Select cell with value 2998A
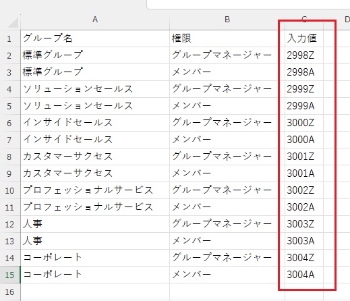Screen dimensions: 350x301 pyautogui.click(x=304, y=72)
